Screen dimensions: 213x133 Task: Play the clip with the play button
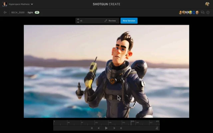click(x=106, y=128)
